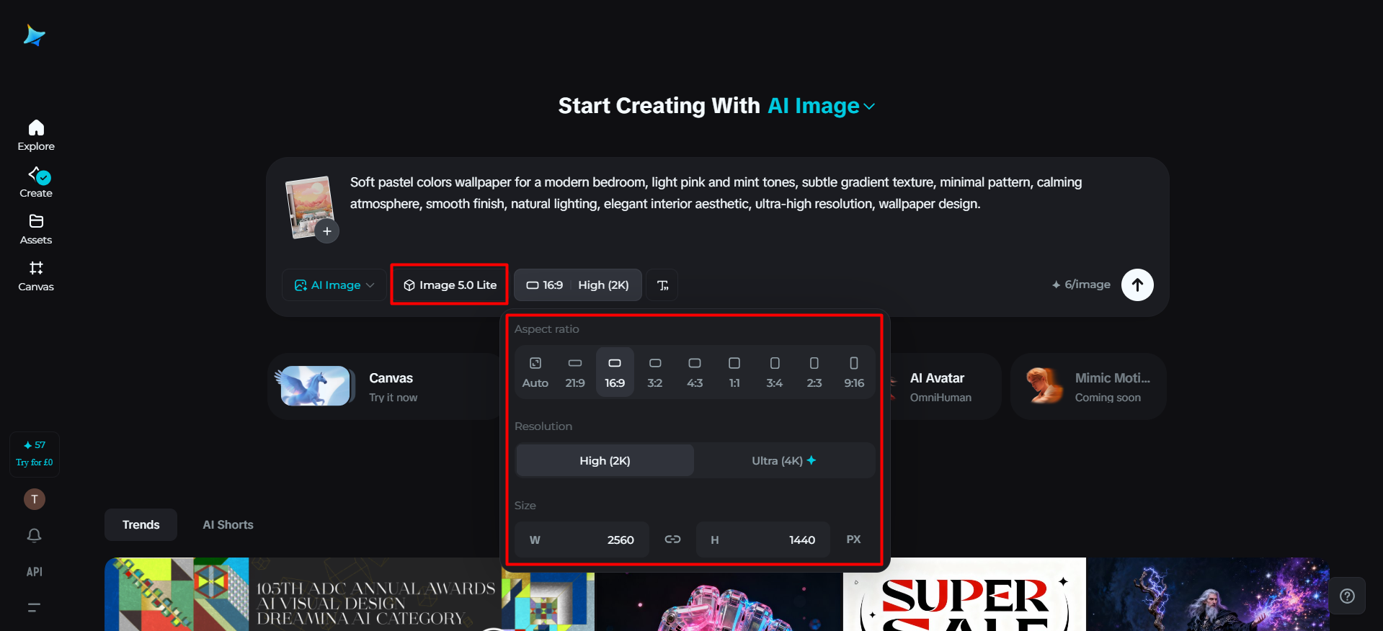Open the API link in sidebar
The height and width of the screenshot is (631, 1383).
35,572
